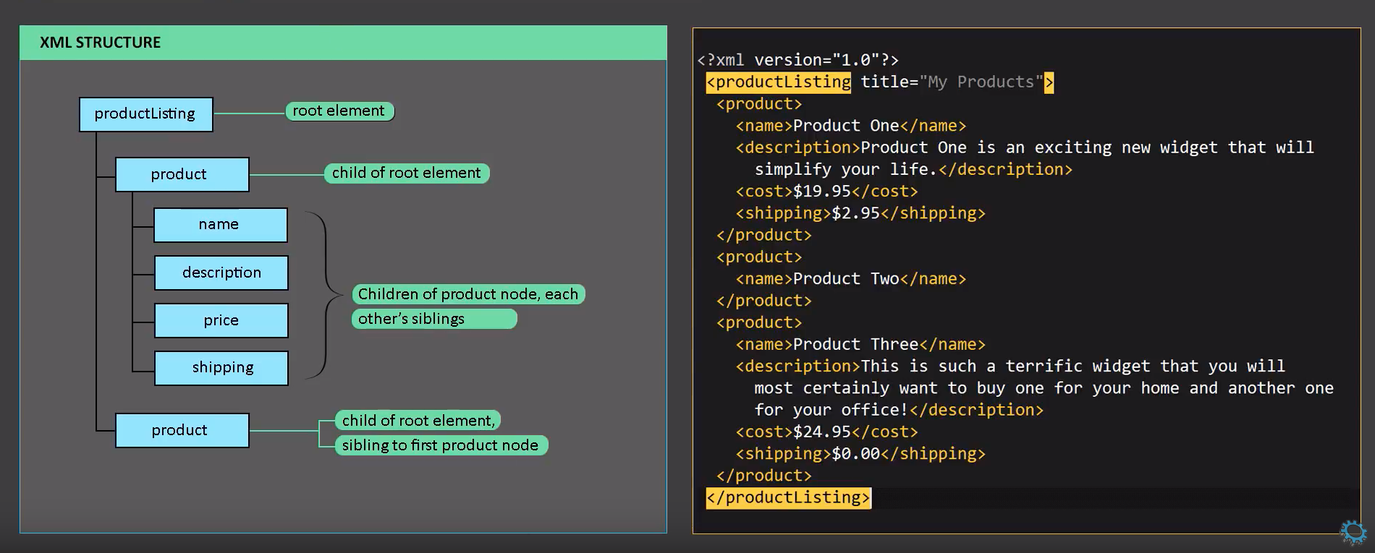Click the 'child of root element' label beside first product
1375x553 pixels.
pyautogui.click(x=407, y=173)
